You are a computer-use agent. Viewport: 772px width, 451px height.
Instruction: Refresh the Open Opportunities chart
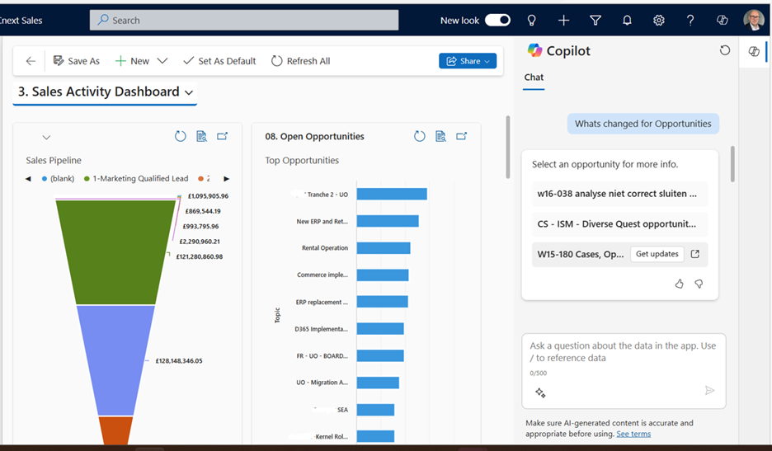pyautogui.click(x=419, y=136)
